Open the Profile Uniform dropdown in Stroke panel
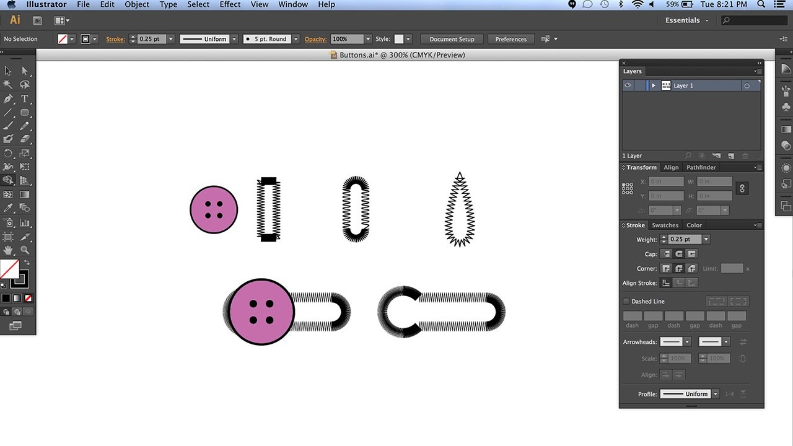793x446 pixels. click(716, 394)
